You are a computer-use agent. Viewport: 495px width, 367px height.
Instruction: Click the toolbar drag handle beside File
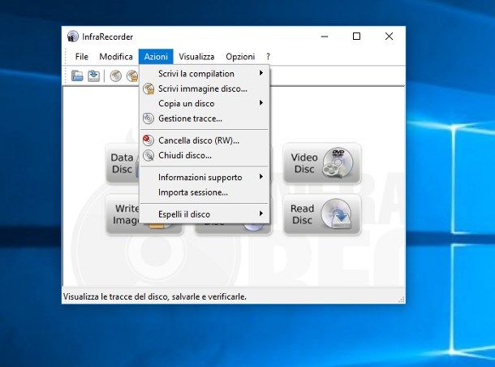click(66, 57)
